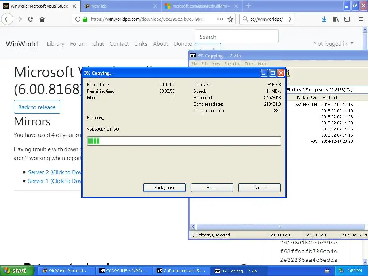
Task: Bookmark this page with the star icon
Action: pyautogui.click(x=230, y=19)
